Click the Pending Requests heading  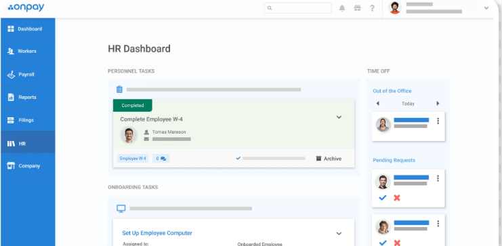[394, 160]
